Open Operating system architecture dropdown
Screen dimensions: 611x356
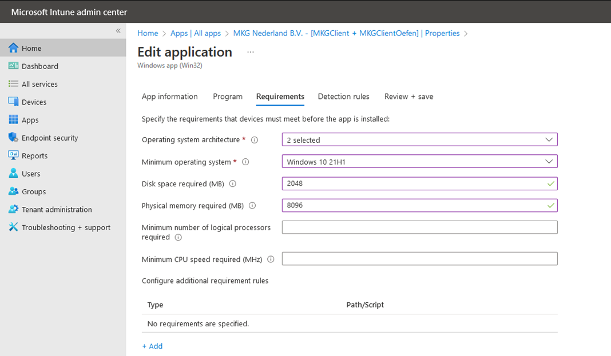420,139
